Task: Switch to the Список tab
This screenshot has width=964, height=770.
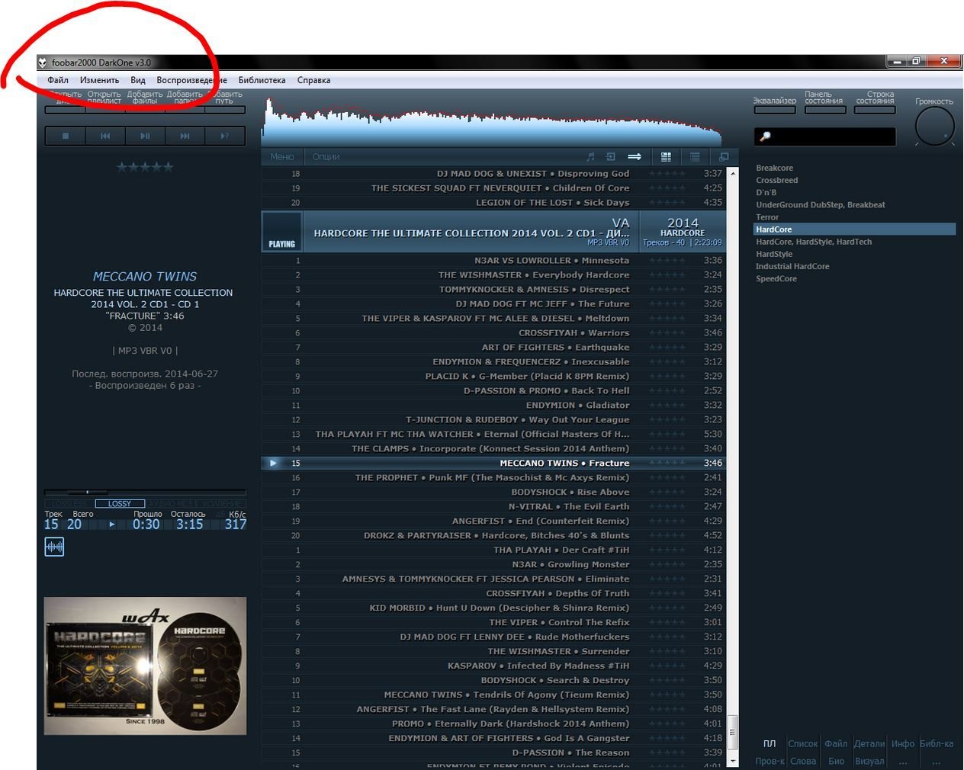Action: pyautogui.click(x=802, y=744)
